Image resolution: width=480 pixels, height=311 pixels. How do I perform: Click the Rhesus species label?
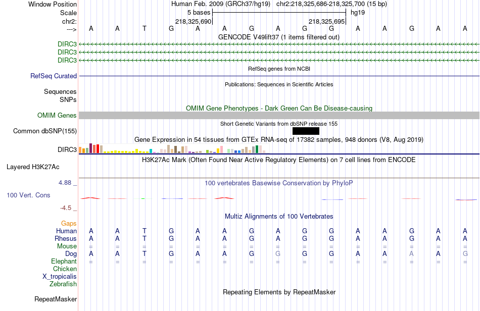(x=66, y=238)
